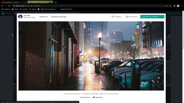Open the Chrome profile avatar
The width and height of the screenshot is (184, 103).
pos(178,6)
